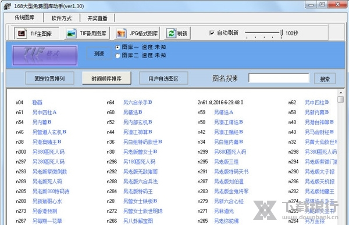Click the 固定位置排列 button
Screen dimensions: 349x225
tap(49, 78)
